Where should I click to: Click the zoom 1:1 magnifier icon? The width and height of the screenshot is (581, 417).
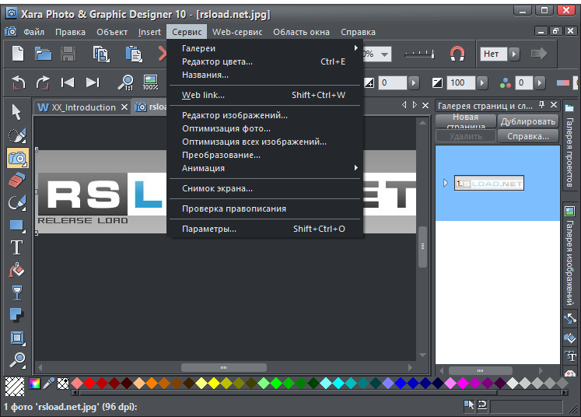pos(126,82)
